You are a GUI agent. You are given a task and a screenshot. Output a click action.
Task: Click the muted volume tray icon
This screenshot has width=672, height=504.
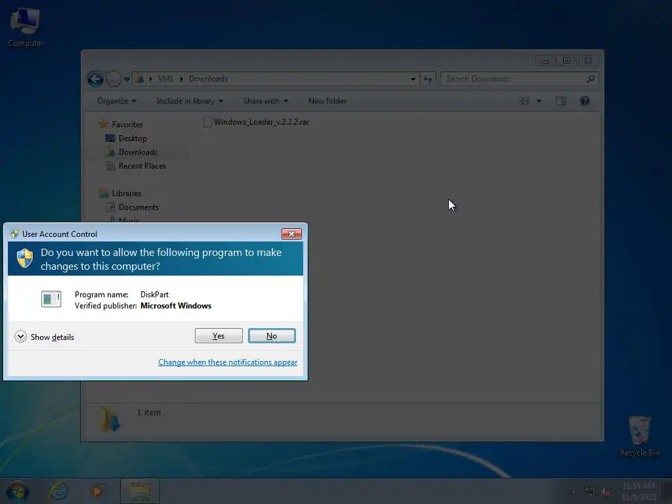[x=606, y=492]
